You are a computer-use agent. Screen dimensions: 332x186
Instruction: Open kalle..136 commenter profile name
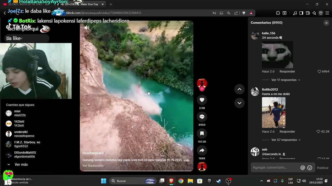pos(268,33)
